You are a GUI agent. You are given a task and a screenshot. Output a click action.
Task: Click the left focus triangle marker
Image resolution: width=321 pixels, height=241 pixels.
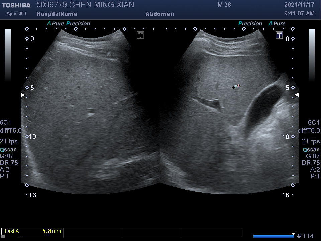(x=23, y=95)
